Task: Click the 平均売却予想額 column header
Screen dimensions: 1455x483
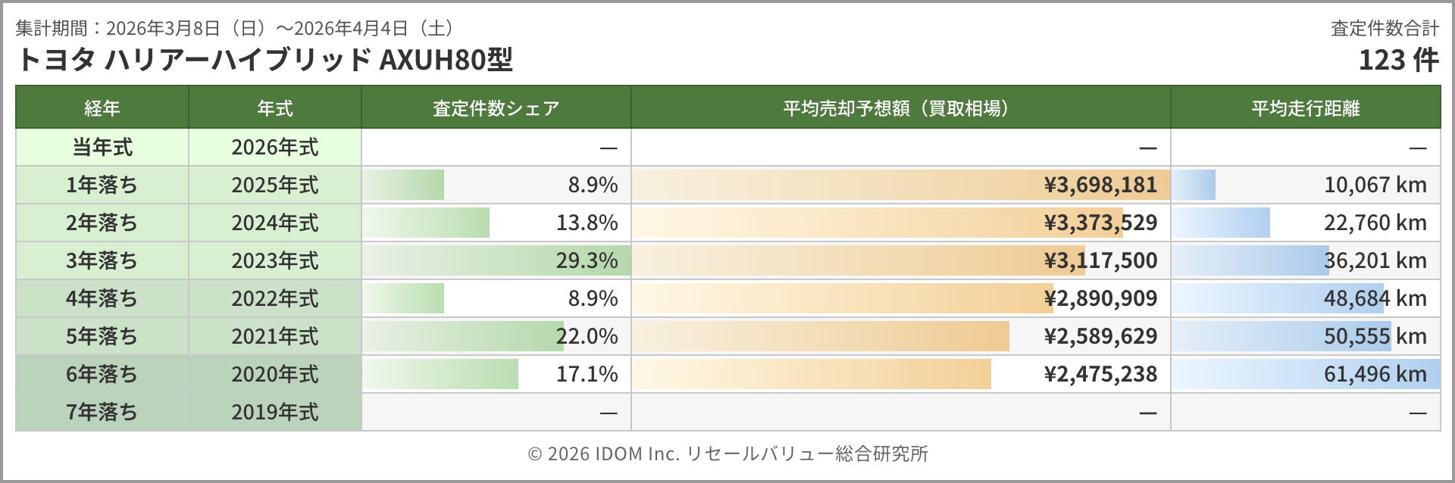Action: point(900,108)
